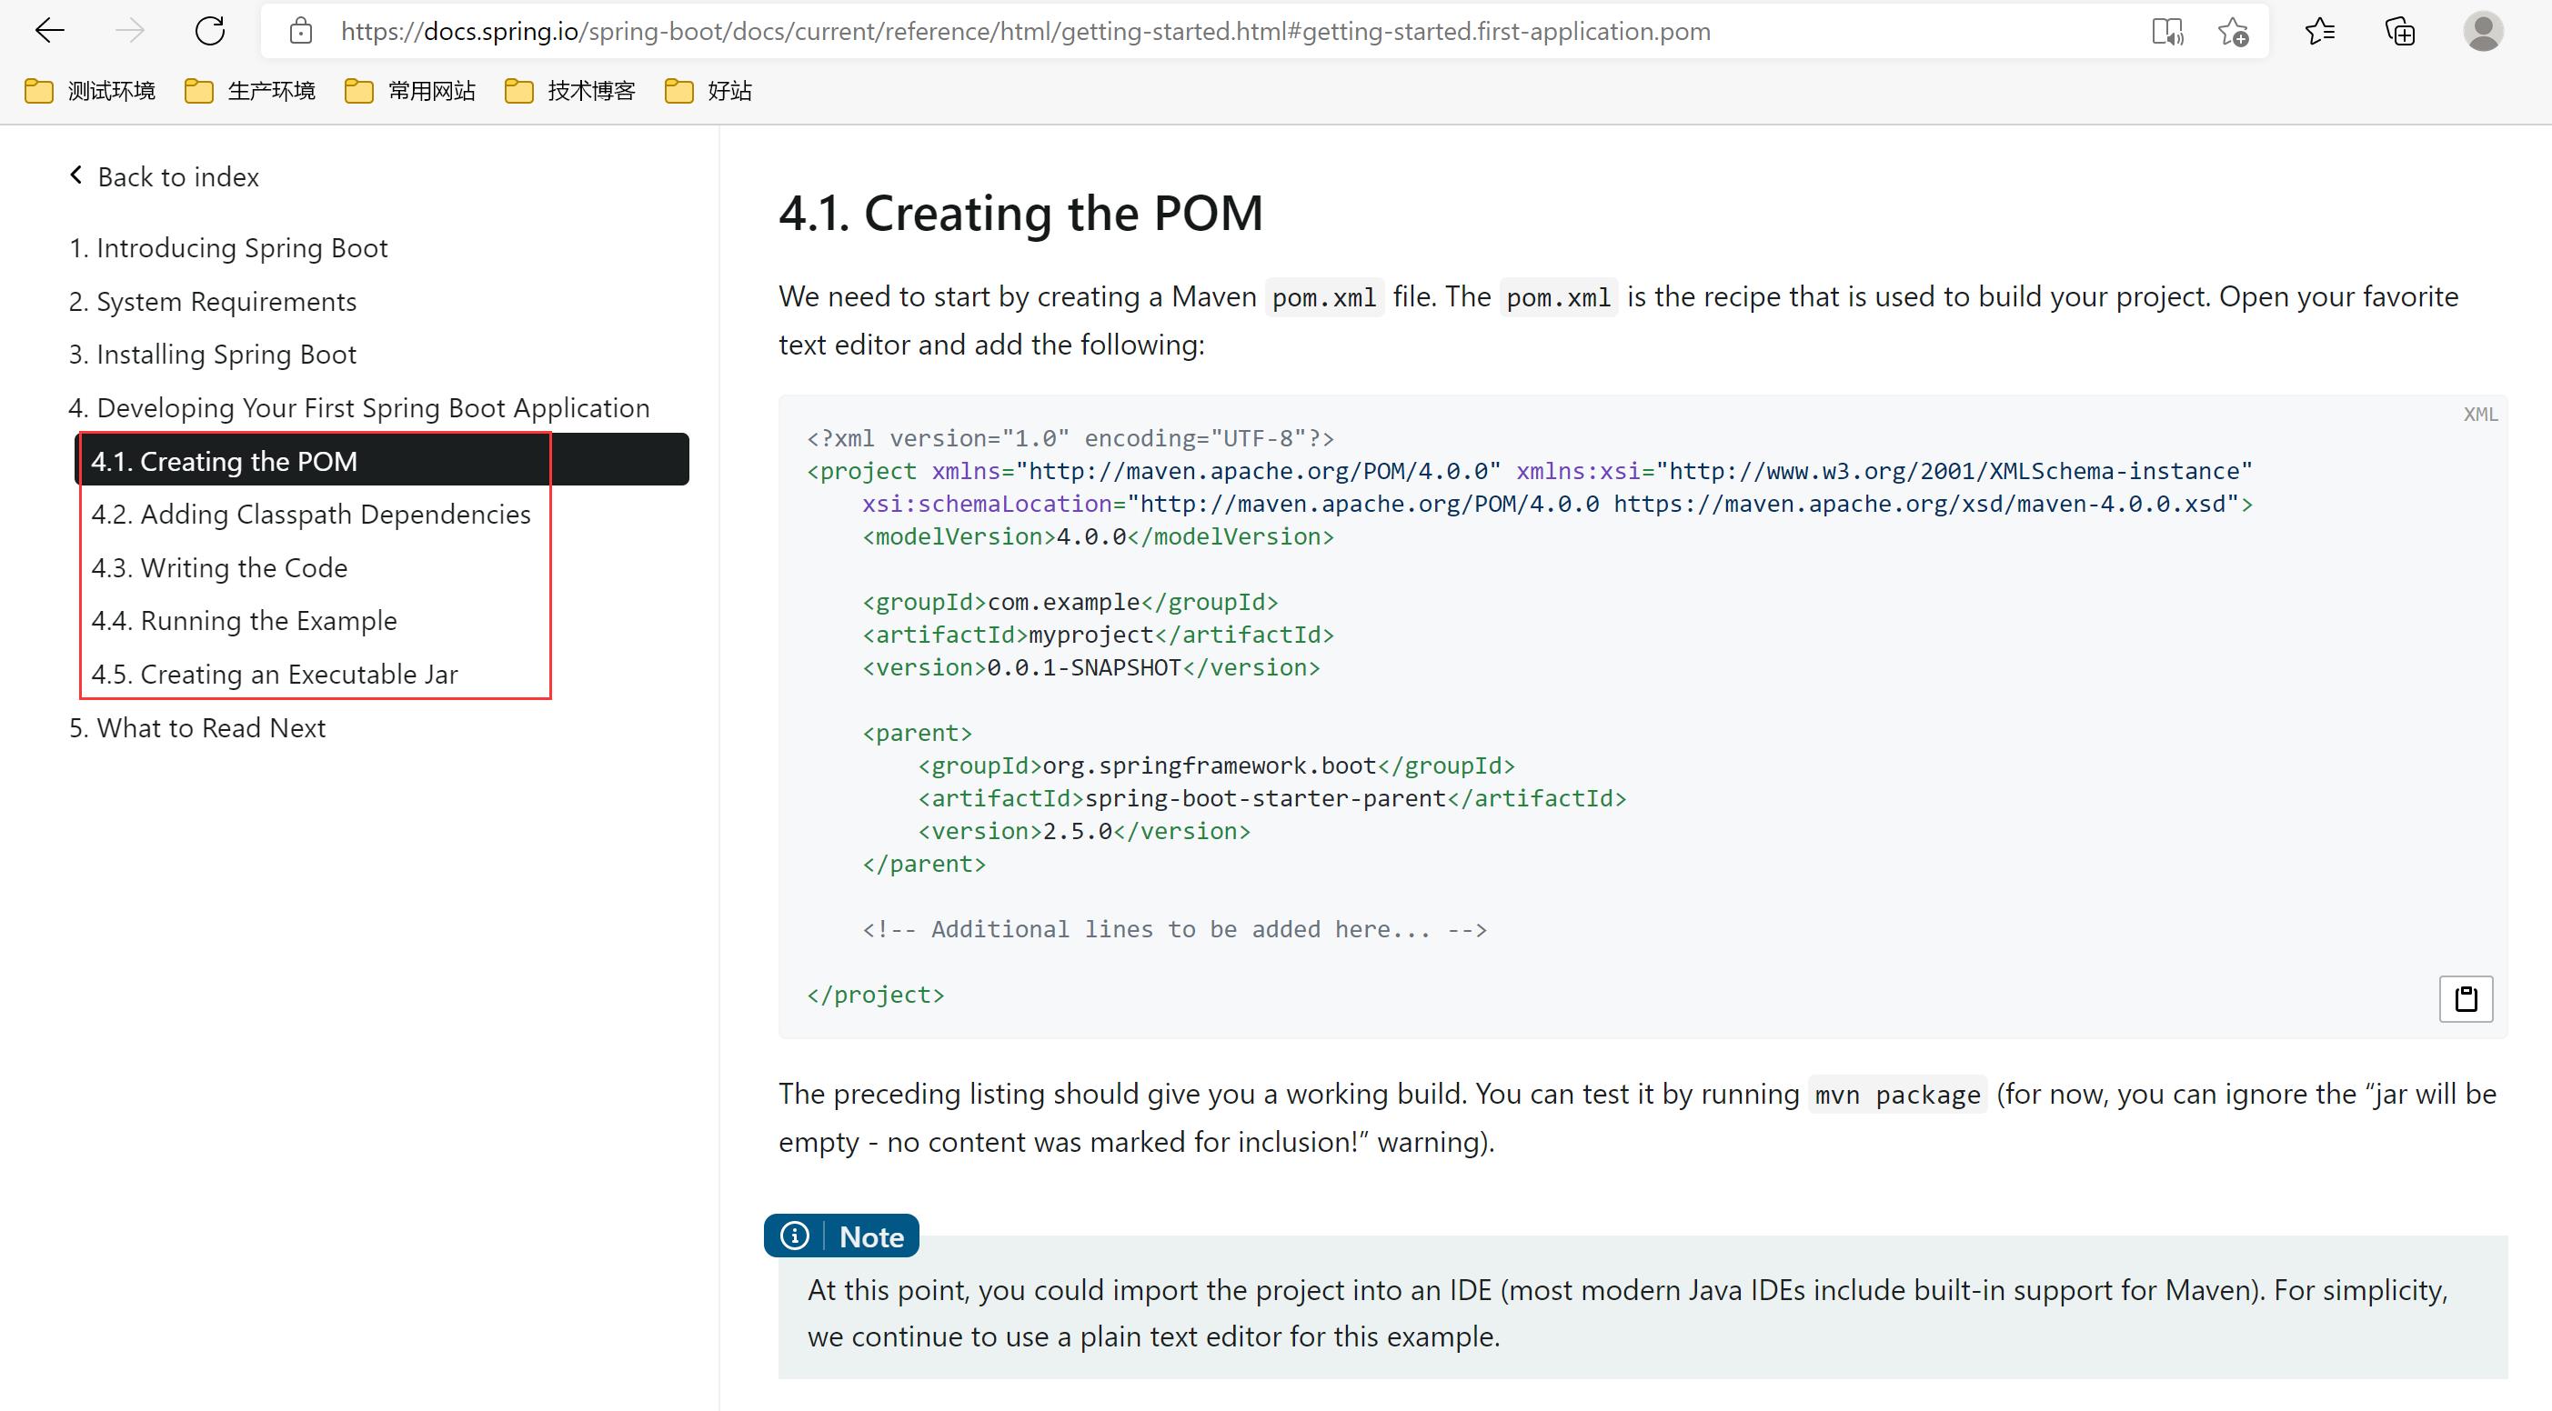Click the closing project tag line
The height and width of the screenshot is (1411, 2552).
tap(876, 994)
